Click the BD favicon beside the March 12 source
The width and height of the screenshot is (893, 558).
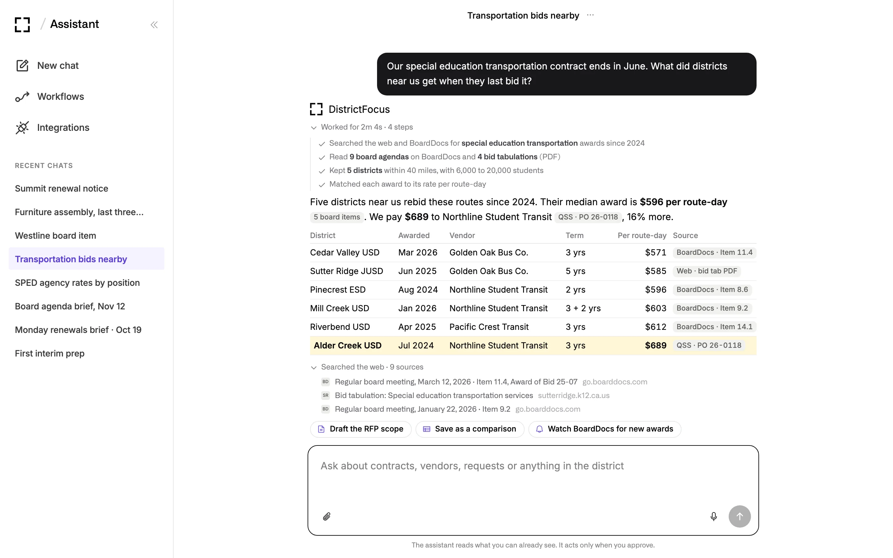click(326, 382)
